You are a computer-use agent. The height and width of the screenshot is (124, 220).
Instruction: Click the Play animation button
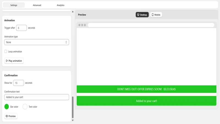[14, 61]
